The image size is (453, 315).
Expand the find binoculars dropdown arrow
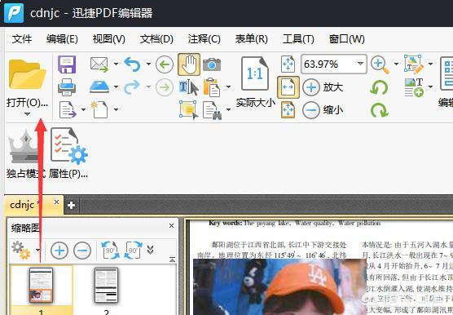coord(228,109)
